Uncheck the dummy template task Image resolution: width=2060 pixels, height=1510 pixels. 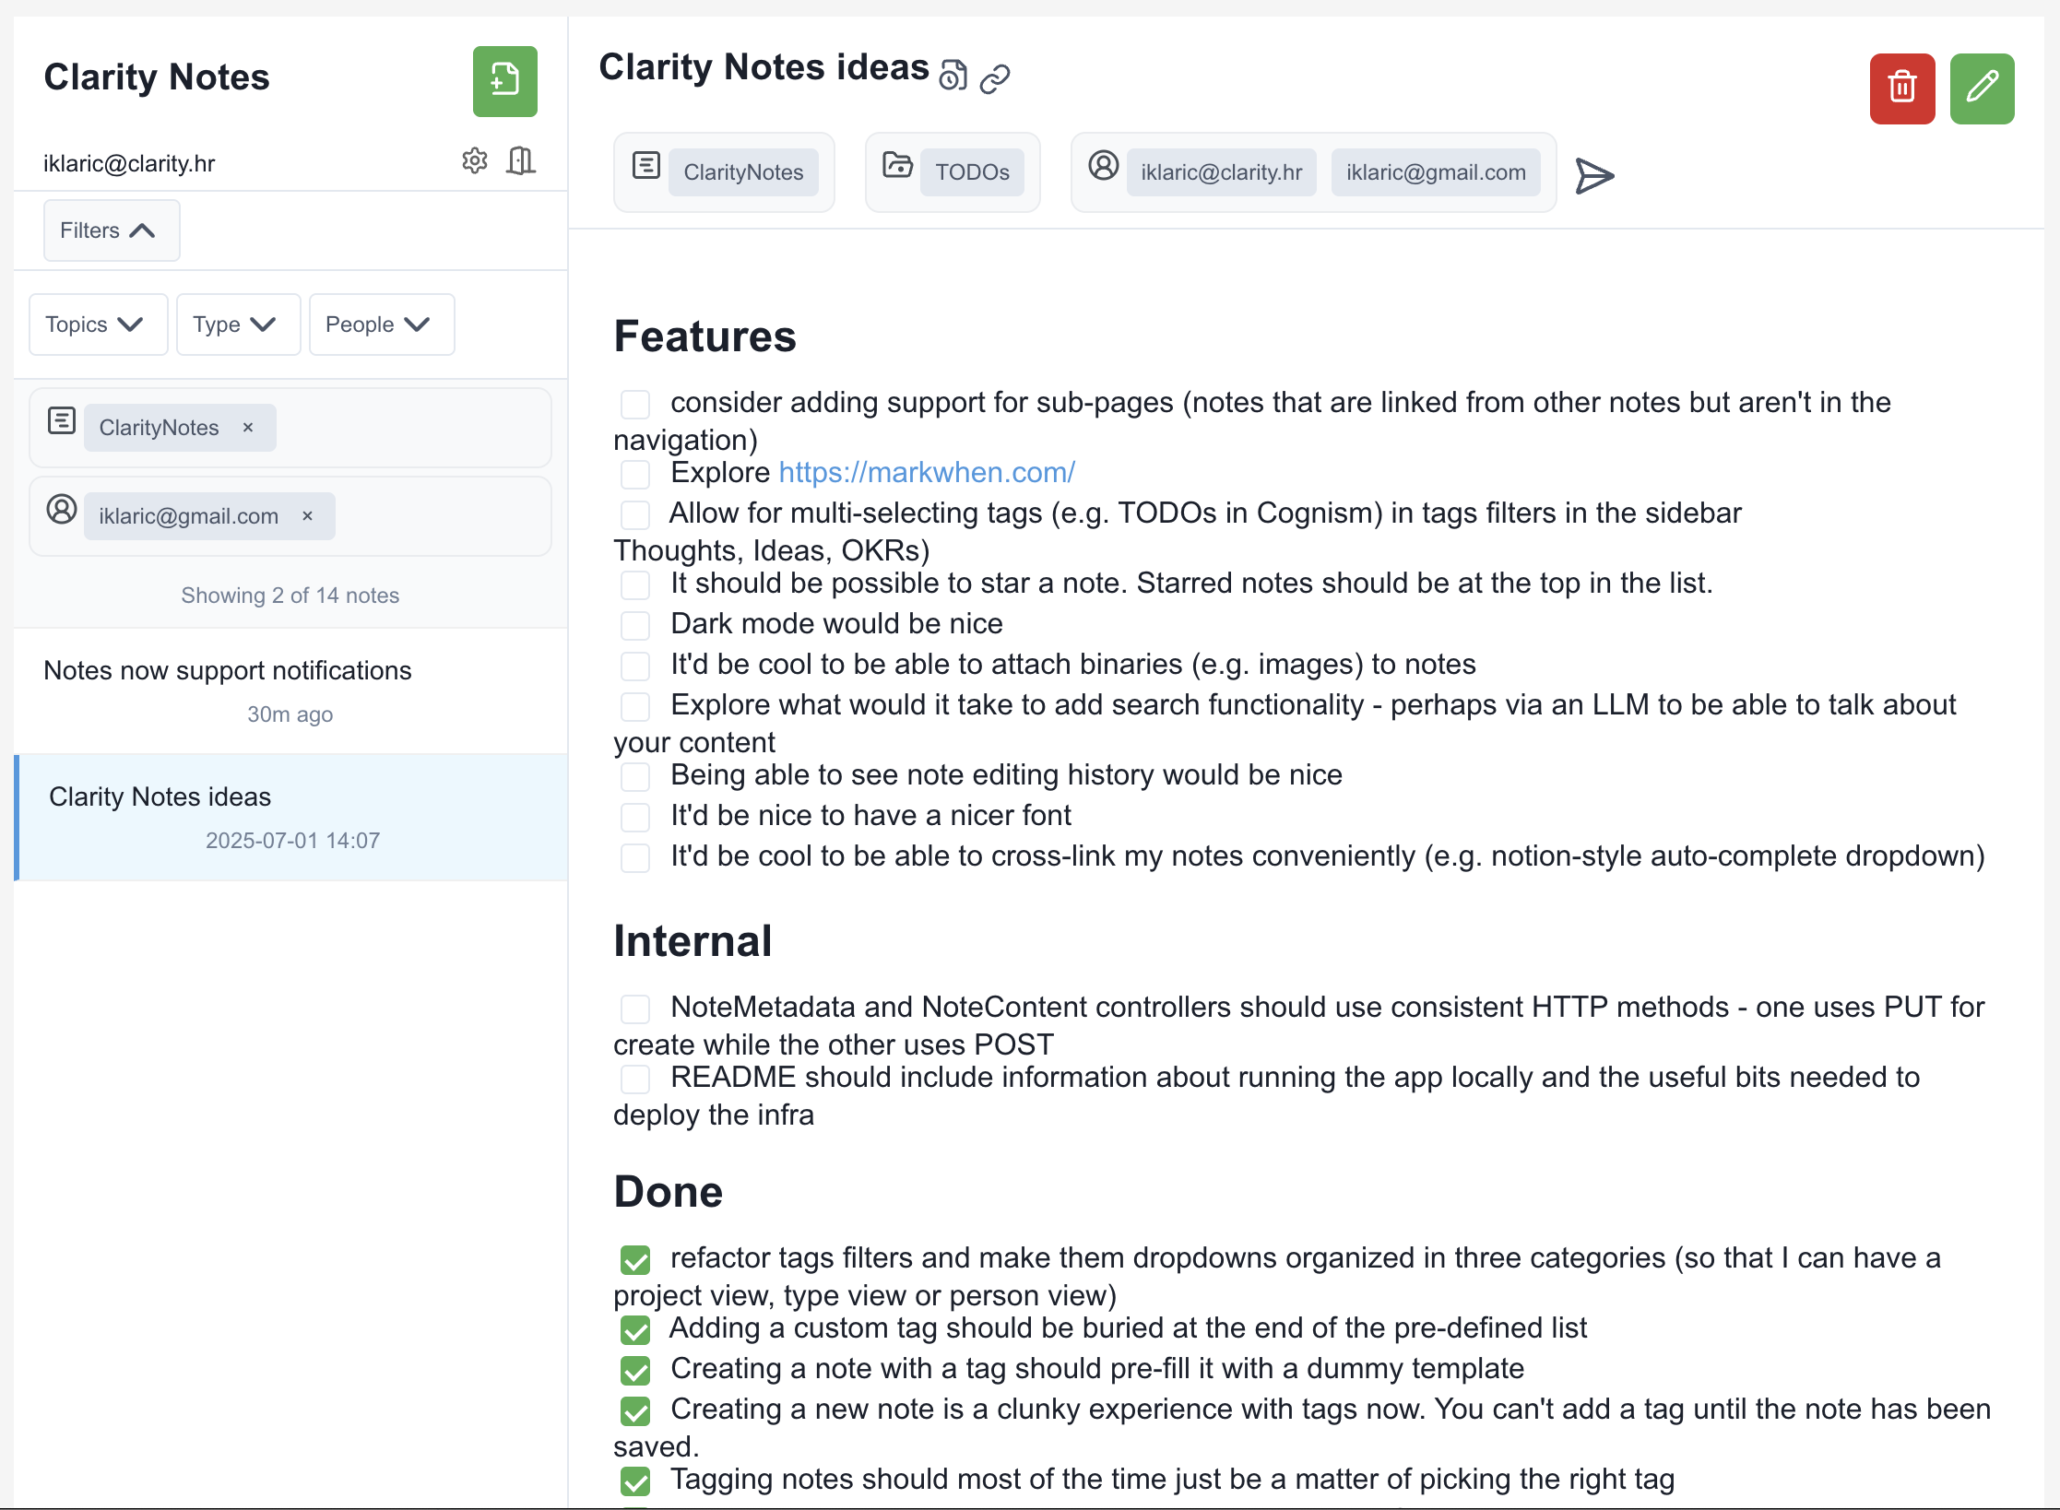[x=635, y=1370]
